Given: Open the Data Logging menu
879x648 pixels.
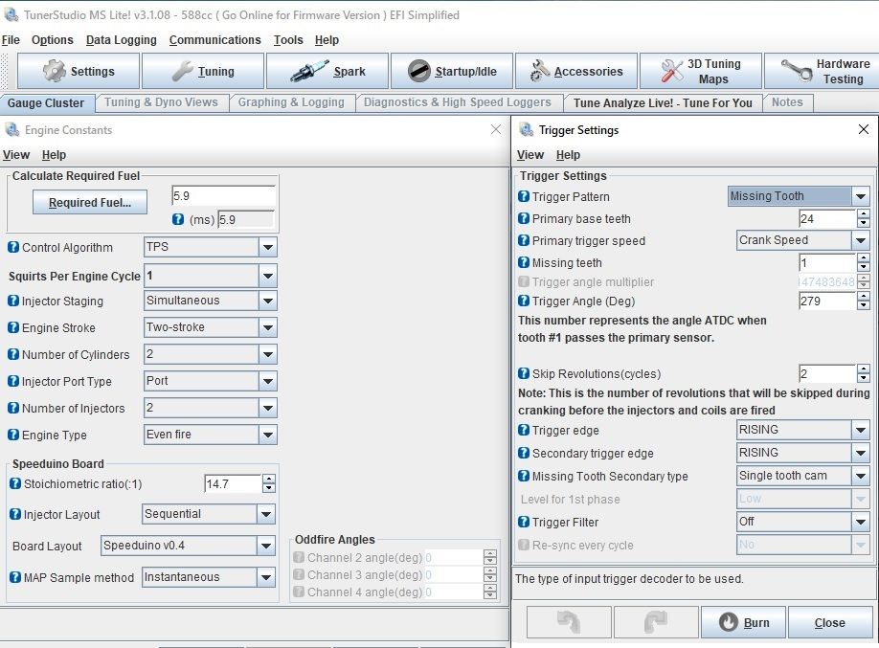Looking at the screenshot, I should [x=125, y=40].
